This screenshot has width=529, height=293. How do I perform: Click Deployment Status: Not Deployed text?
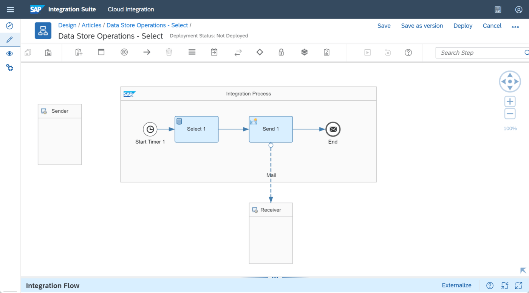pyautogui.click(x=209, y=36)
